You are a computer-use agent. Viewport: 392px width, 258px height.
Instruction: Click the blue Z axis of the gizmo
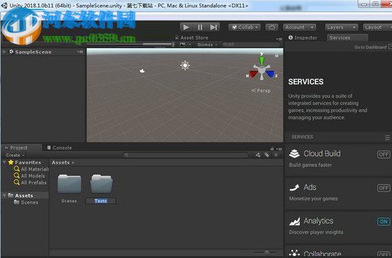click(271, 74)
